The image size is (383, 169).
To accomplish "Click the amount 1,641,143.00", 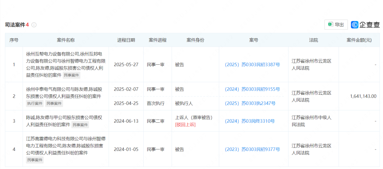I will click(363, 96).
